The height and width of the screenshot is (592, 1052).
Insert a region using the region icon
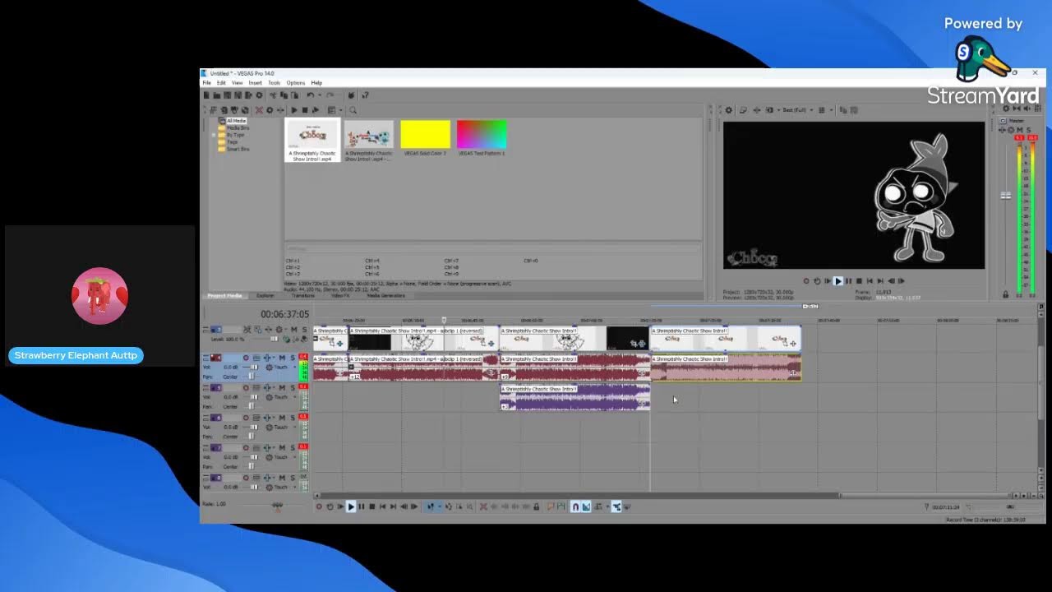click(x=561, y=506)
